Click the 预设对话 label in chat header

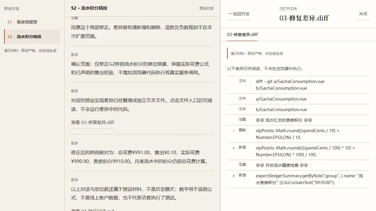tap(207, 8)
